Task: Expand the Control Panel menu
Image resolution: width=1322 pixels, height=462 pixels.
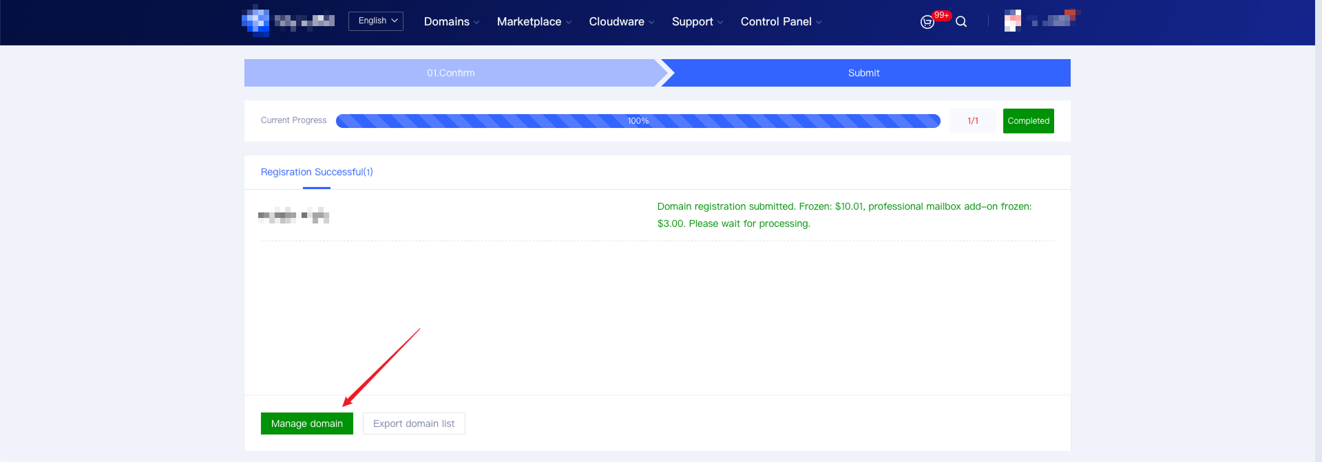Action: tap(781, 22)
